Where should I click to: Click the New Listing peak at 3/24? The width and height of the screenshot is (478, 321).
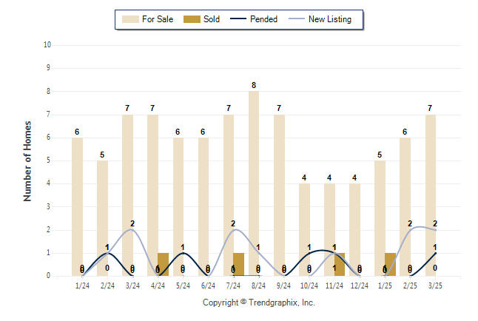131,229
